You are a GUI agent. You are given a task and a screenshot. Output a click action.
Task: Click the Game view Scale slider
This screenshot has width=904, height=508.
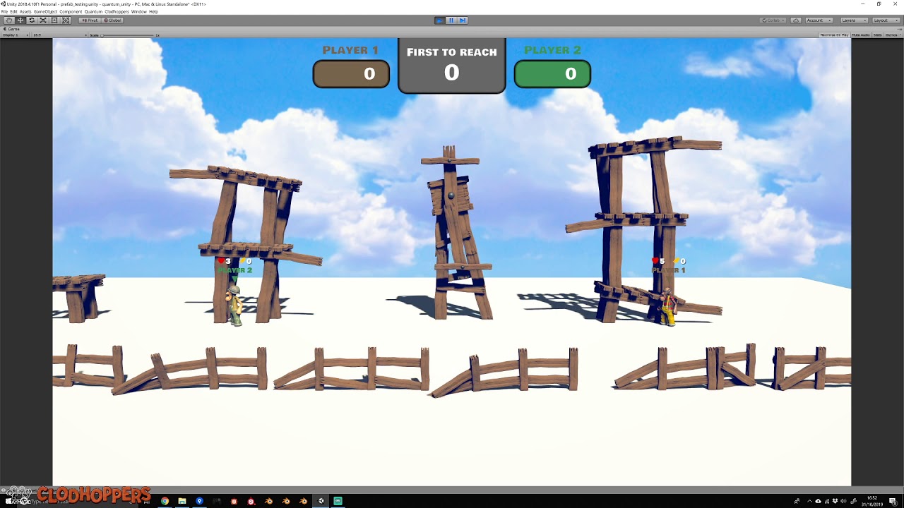129,35
